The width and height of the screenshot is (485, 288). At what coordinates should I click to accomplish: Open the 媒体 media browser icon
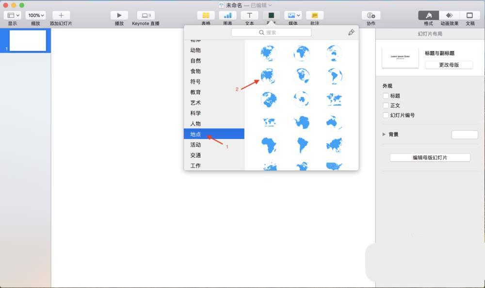click(x=292, y=16)
